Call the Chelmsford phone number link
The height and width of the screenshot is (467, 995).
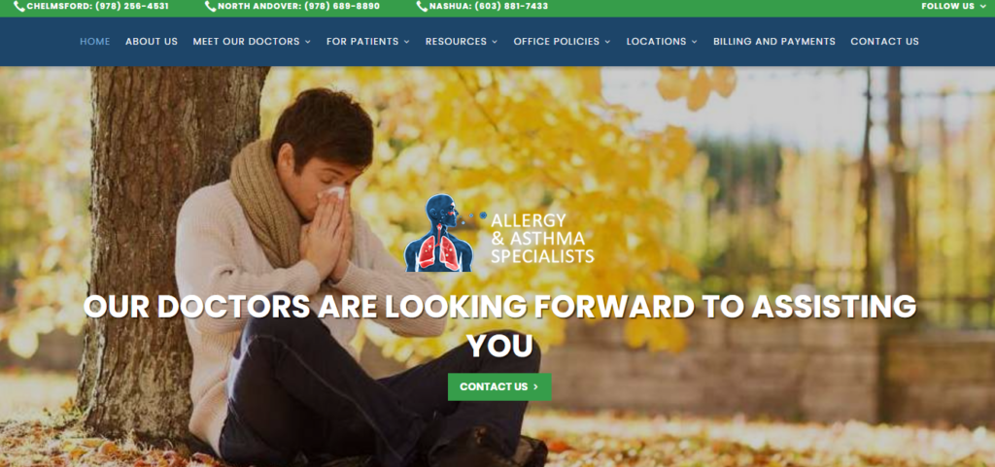click(x=98, y=7)
